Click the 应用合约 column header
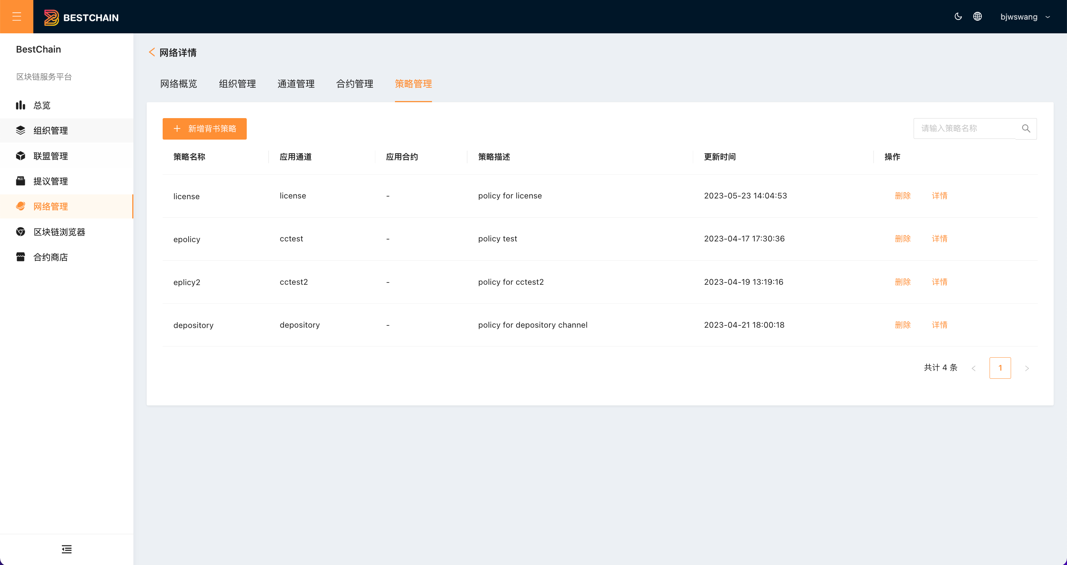1067x565 pixels. coord(402,157)
